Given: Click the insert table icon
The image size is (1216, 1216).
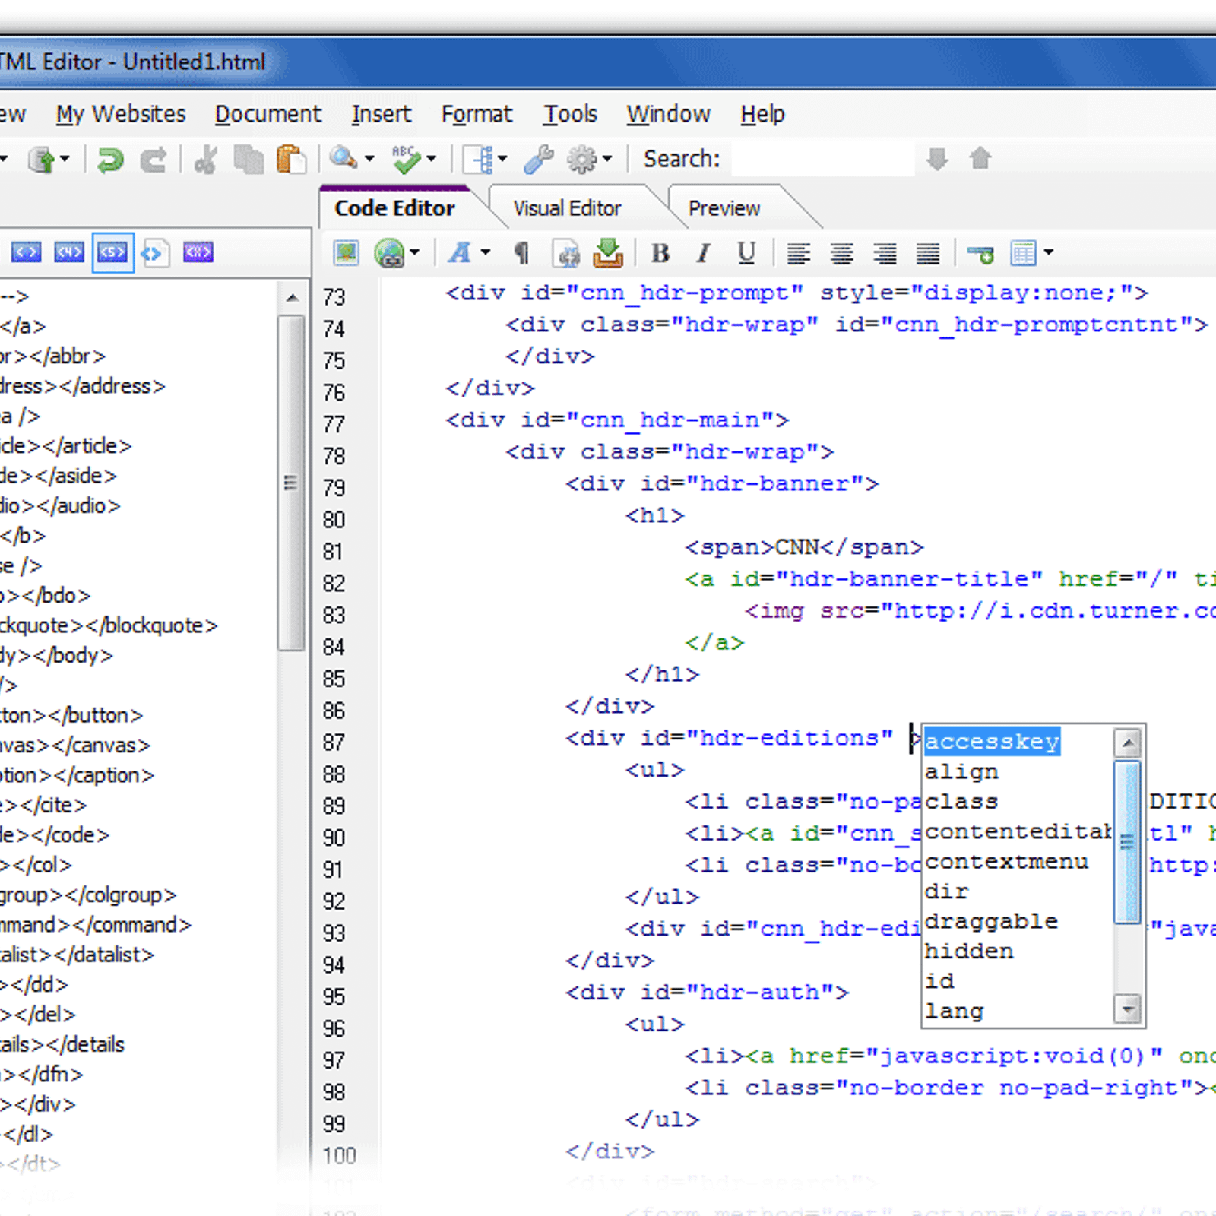Looking at the screenshot, I should (x=1024, y=253).
